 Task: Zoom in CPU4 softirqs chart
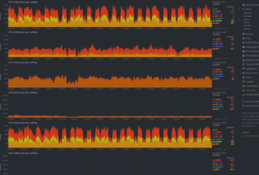[x=225, y=149]
